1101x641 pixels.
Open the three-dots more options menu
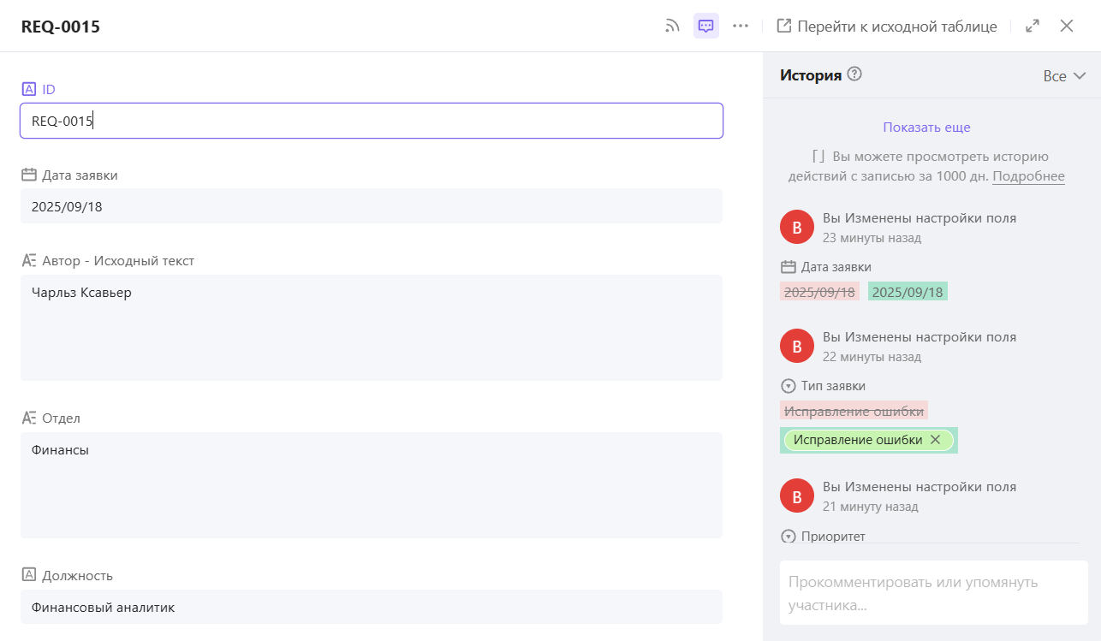(x=741, y=26)
